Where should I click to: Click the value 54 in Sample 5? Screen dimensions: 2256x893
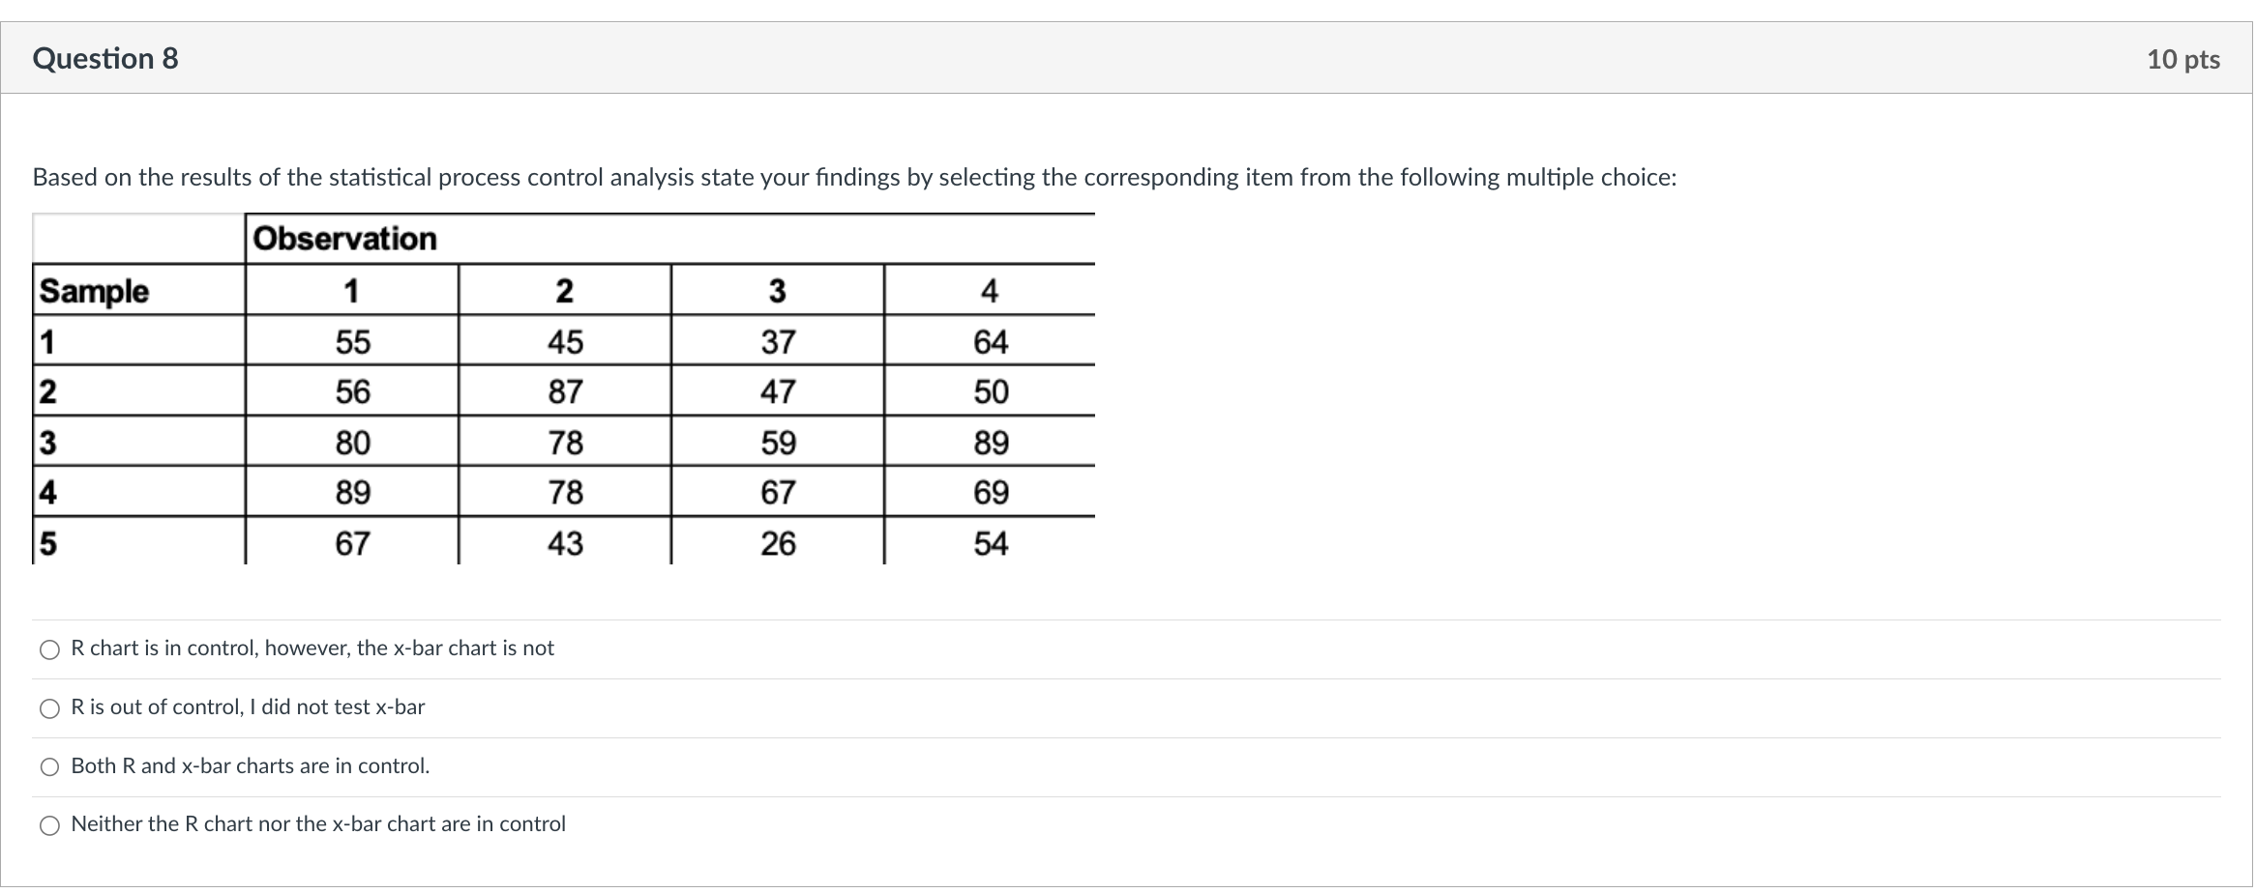pyautogui.click(x=996, y=543)
